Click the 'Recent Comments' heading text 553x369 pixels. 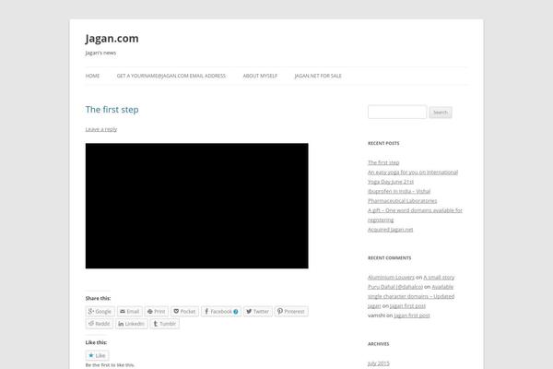(389, 258)
